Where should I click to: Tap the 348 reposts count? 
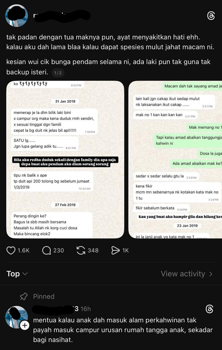pos(93,251)
